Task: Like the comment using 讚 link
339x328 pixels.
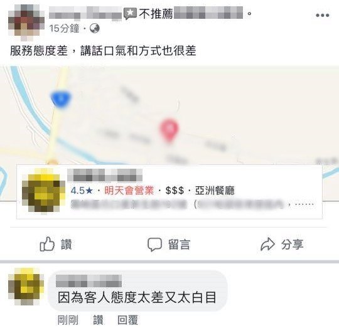Action: click(98, 320)
